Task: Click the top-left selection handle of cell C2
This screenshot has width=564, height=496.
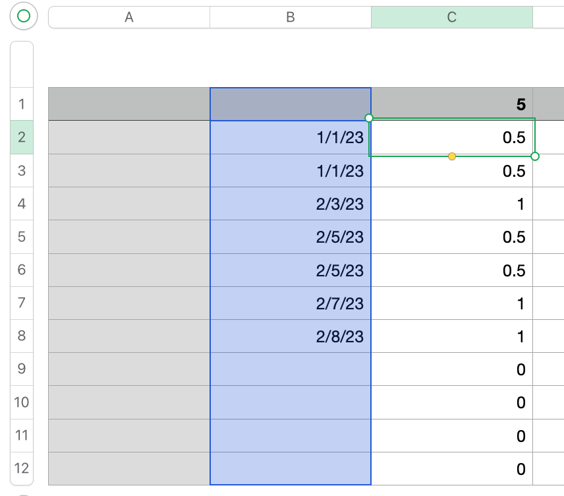Action: pos(369,118)
